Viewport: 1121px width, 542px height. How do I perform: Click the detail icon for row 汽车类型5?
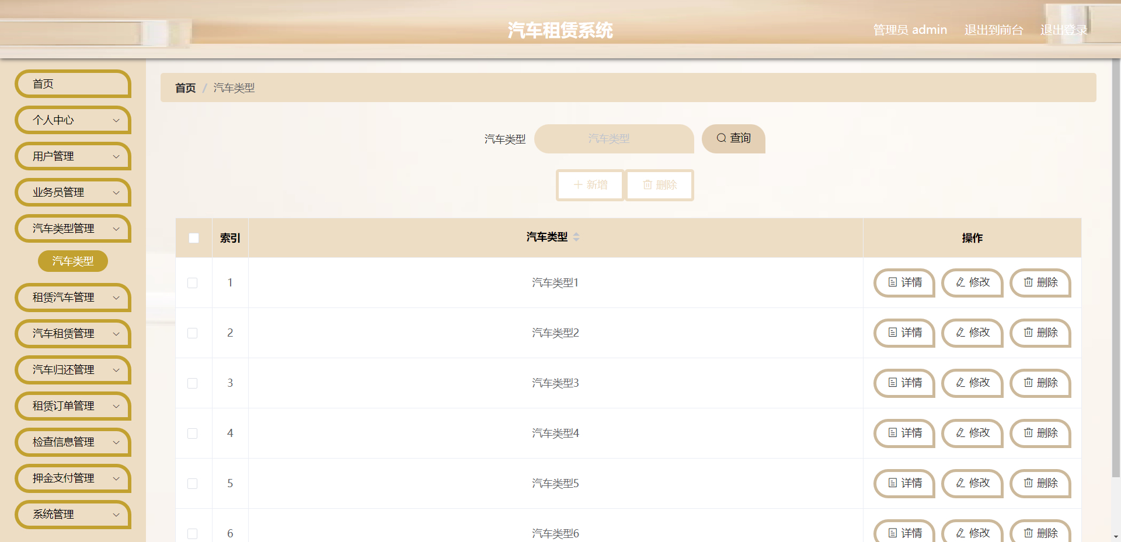click(x=893, y=483)
